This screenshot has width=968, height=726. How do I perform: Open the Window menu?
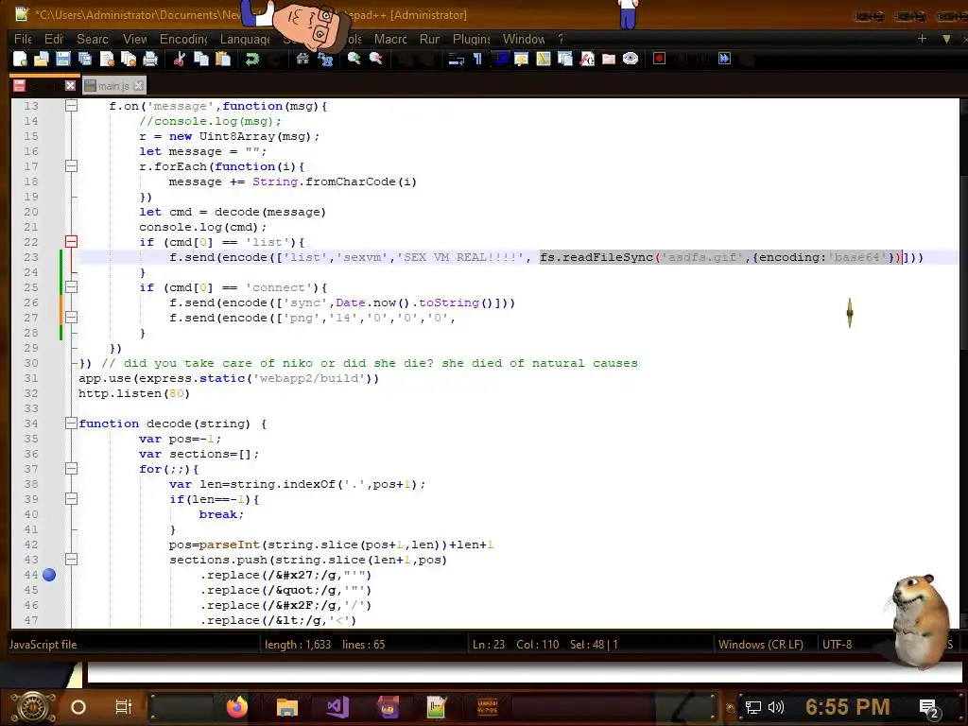(x=524, y=39)
